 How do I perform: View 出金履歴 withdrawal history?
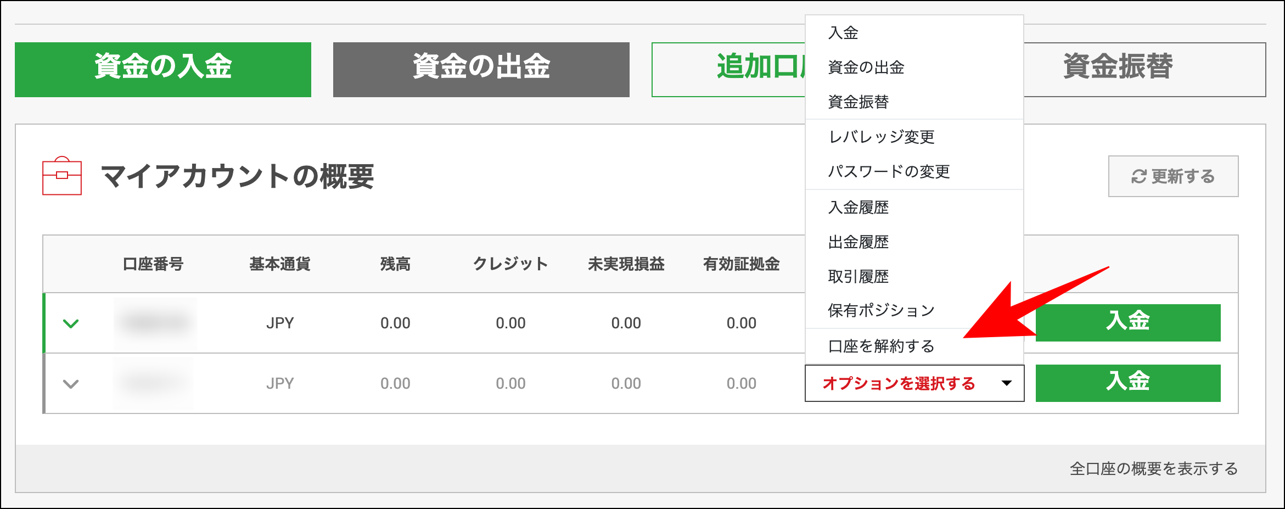858,242
